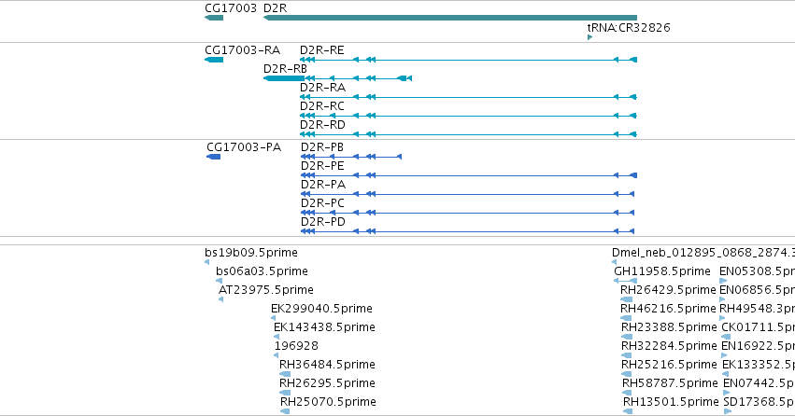Select the EN05308 EST label

(757, 271)
